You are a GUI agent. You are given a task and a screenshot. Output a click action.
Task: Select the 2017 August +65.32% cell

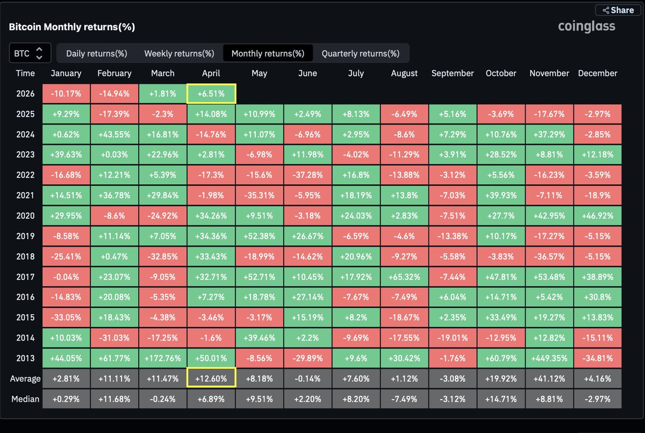pyautogui.click(x=404, y=277)
